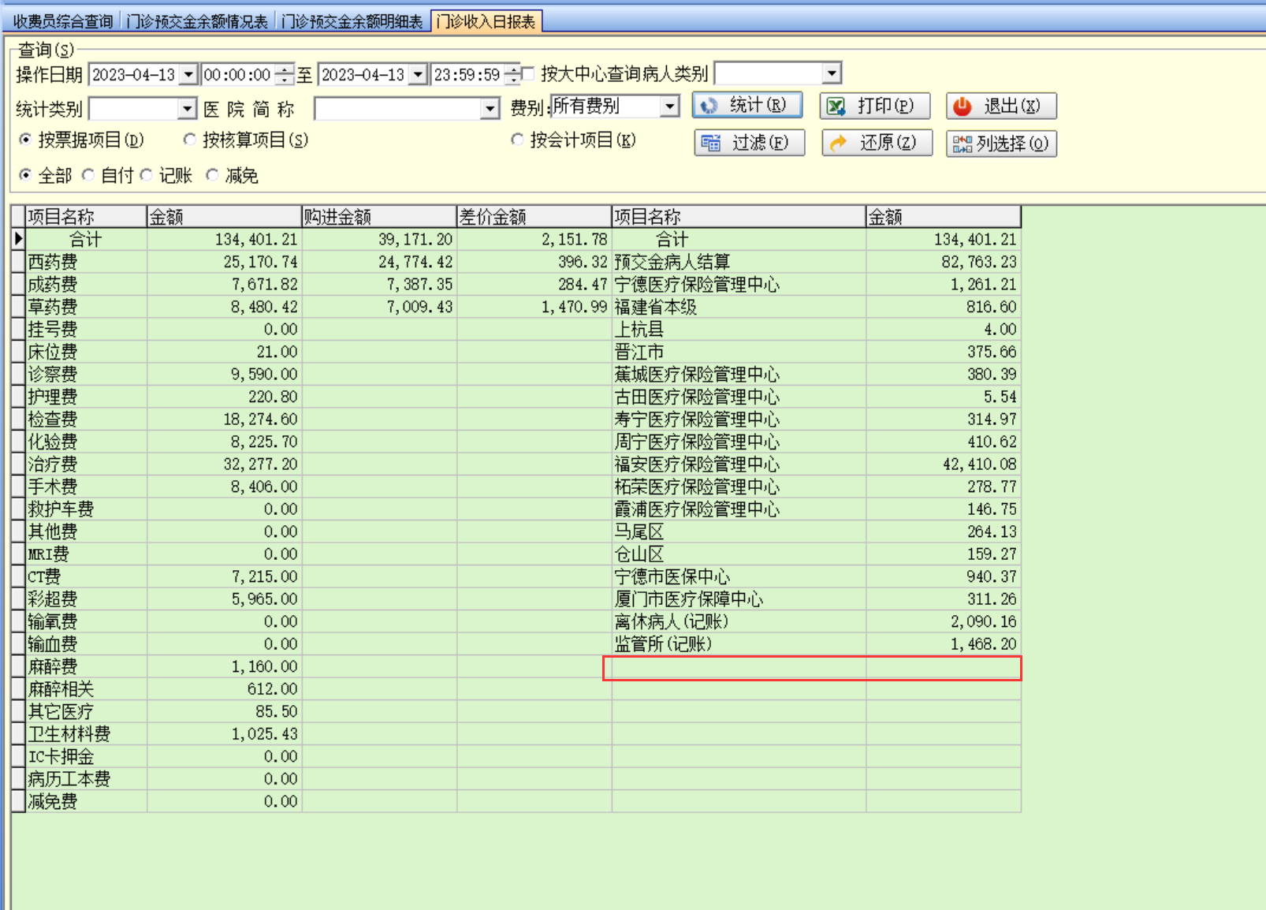Select the 全部 radio option
The image size is (1266, 910).
click(x=26, y=175)
